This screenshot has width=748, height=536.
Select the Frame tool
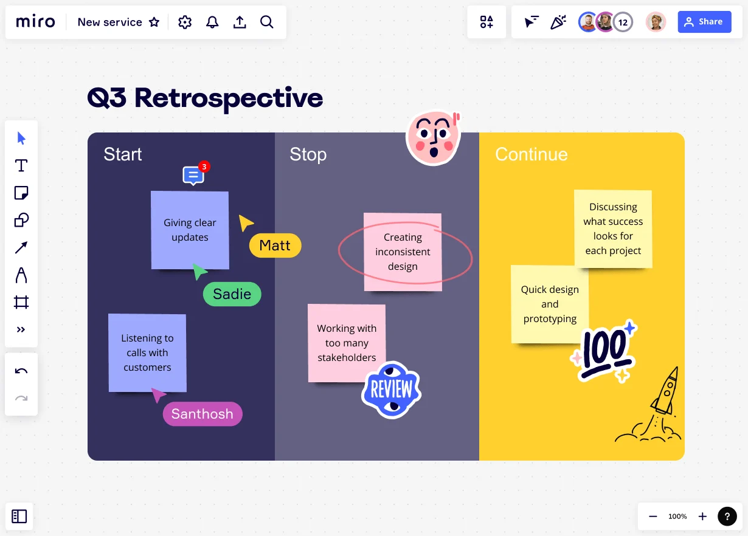click(21, 302)
